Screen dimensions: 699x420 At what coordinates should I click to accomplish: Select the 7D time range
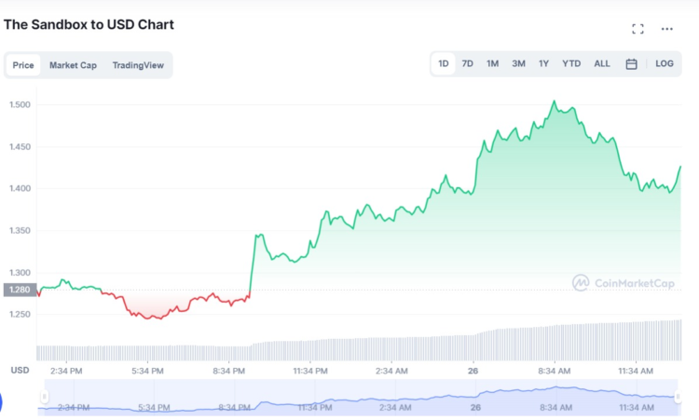tap(467, 63)
